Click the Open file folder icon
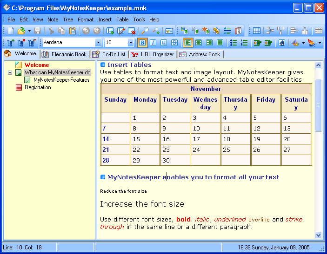Screen dimensions: 327x254 click(x=21, y=31)
